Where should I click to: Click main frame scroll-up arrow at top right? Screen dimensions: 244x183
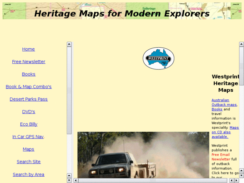point(241,44)
